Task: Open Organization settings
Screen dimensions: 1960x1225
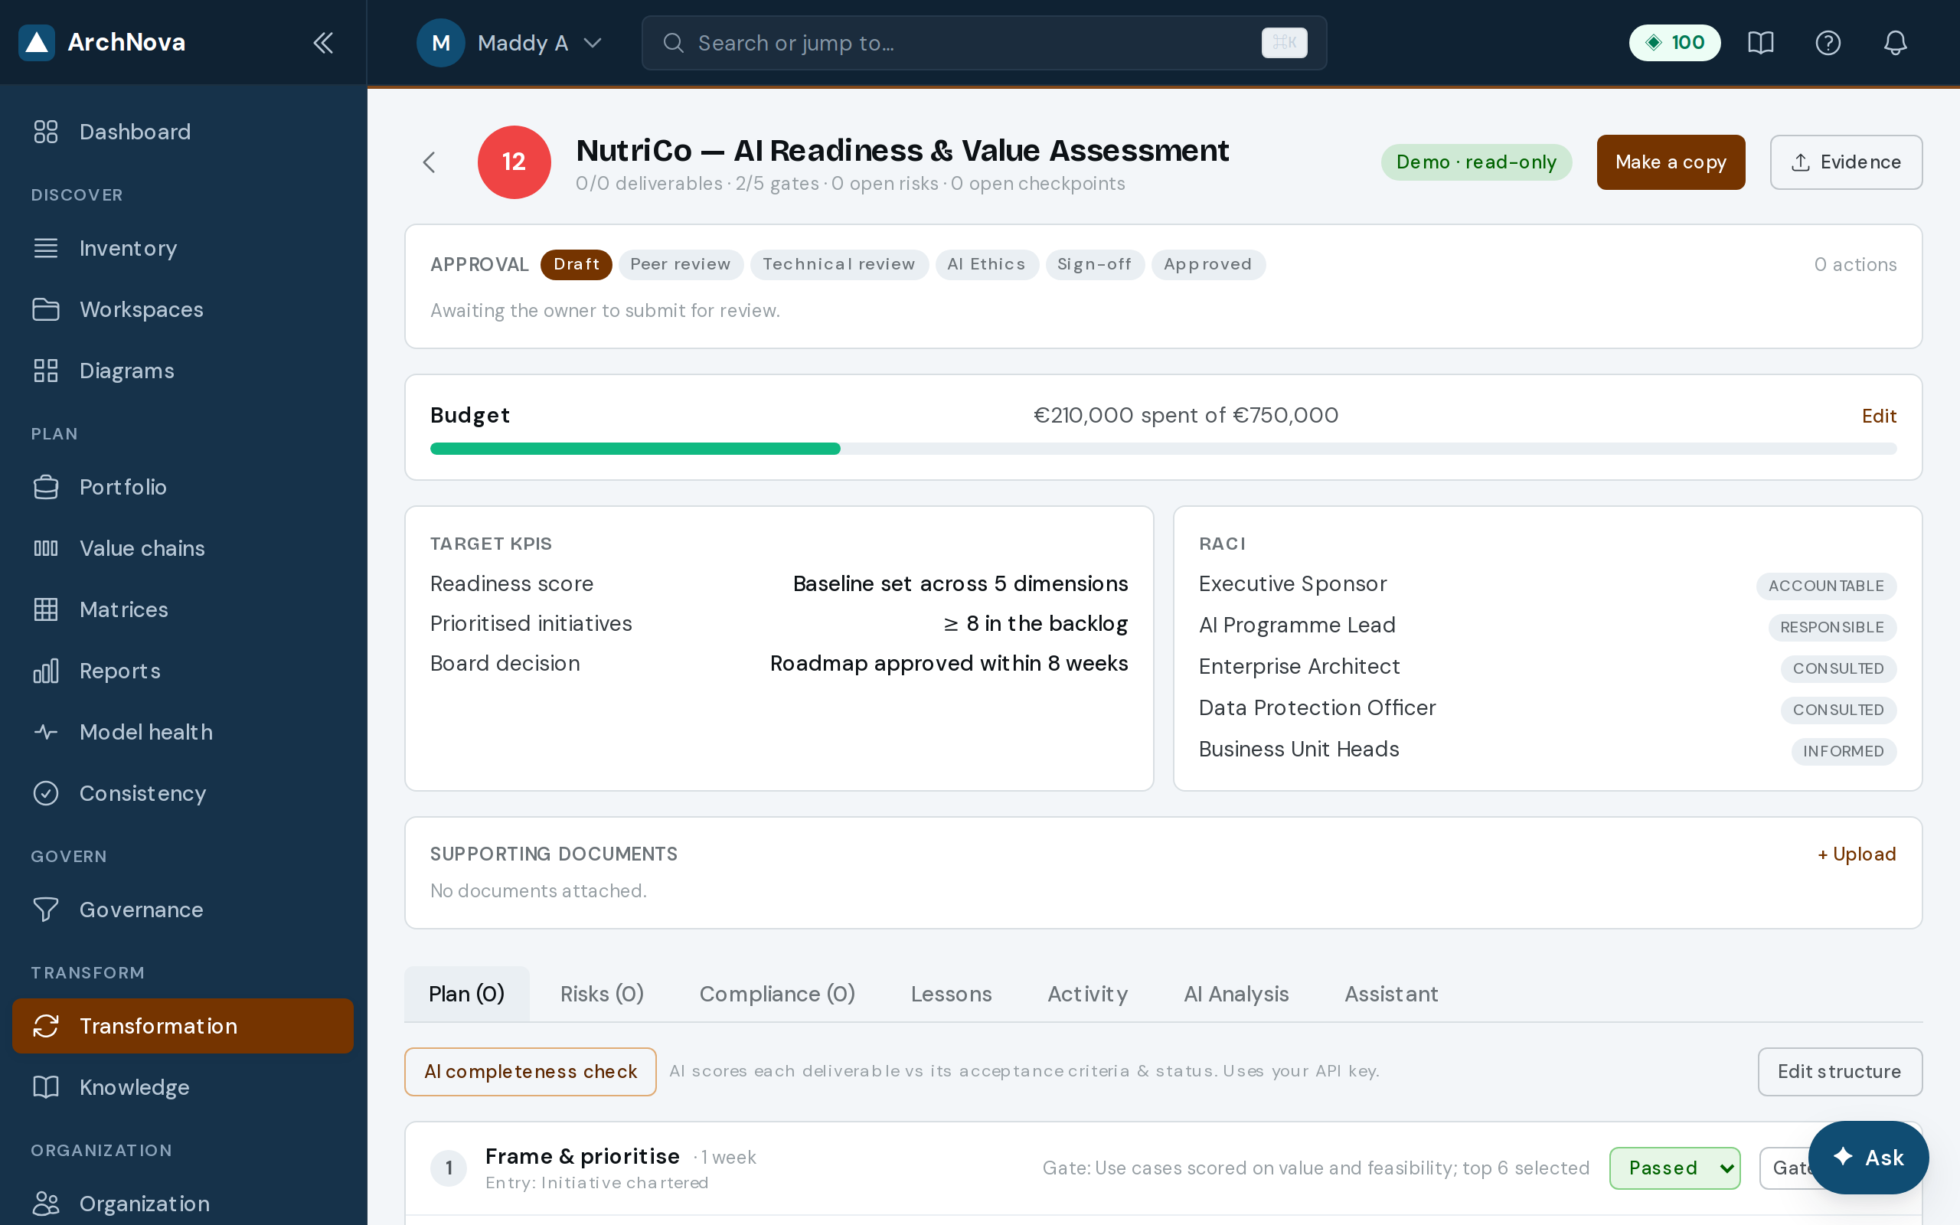Action: (183, 1204)
